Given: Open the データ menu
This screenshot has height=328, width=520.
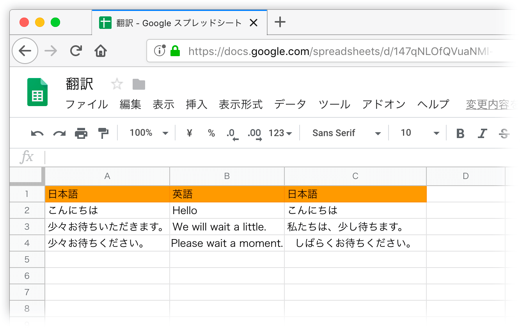Looking at the screenshot, I should [290, 105].
